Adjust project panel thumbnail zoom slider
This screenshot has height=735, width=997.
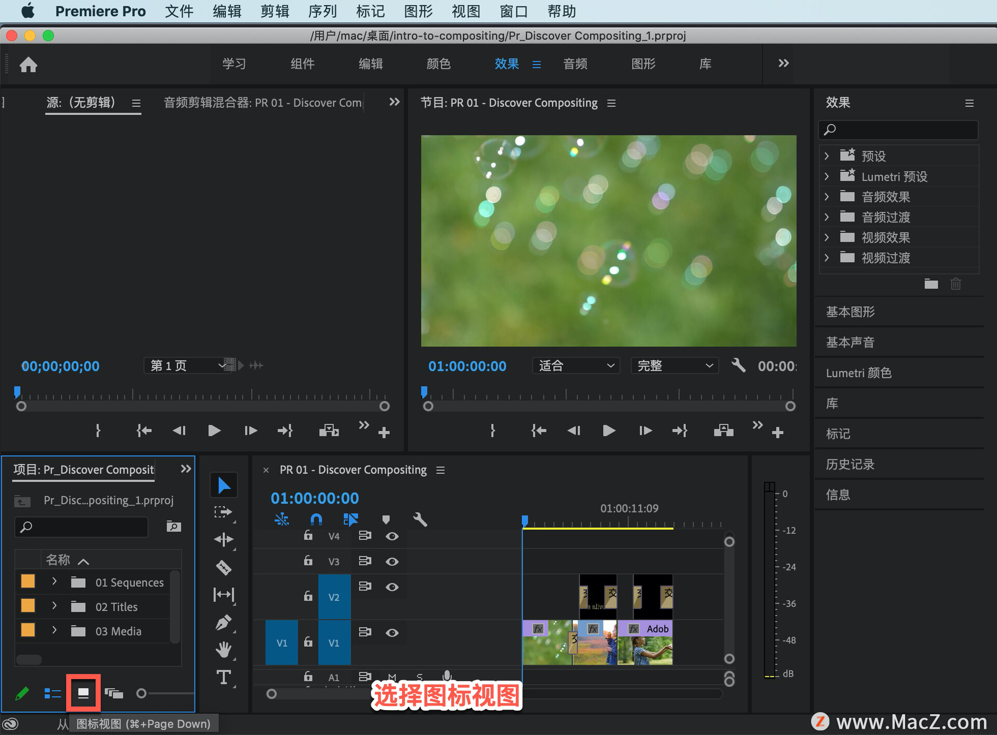click(x=141, y=693)
